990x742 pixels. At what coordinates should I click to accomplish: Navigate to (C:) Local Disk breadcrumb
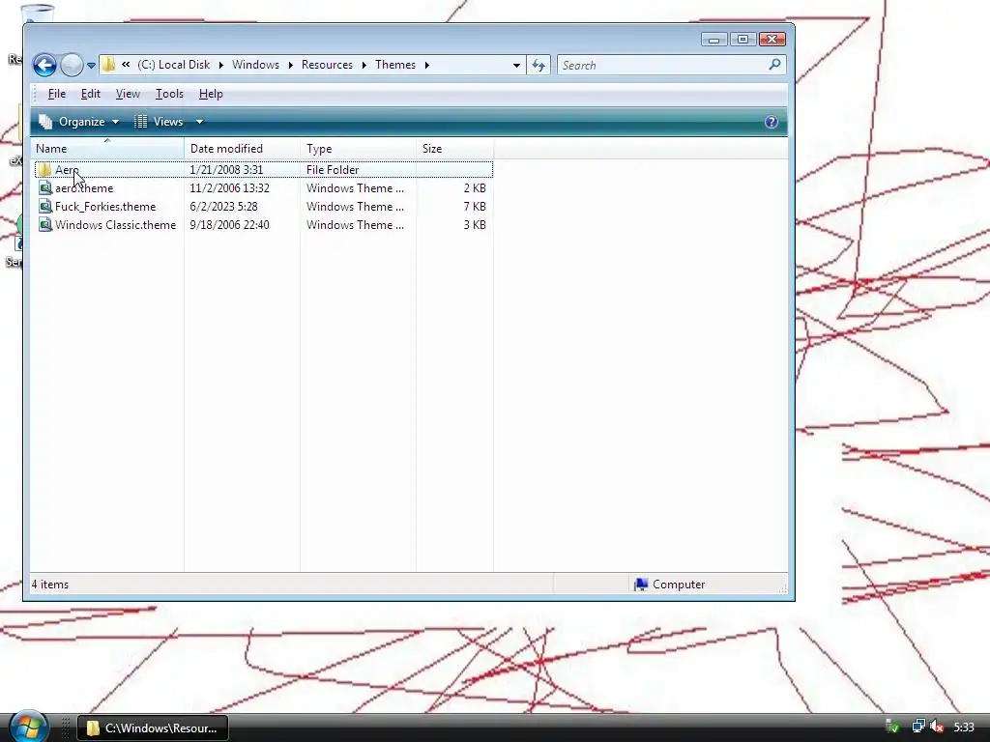(174, 65)
